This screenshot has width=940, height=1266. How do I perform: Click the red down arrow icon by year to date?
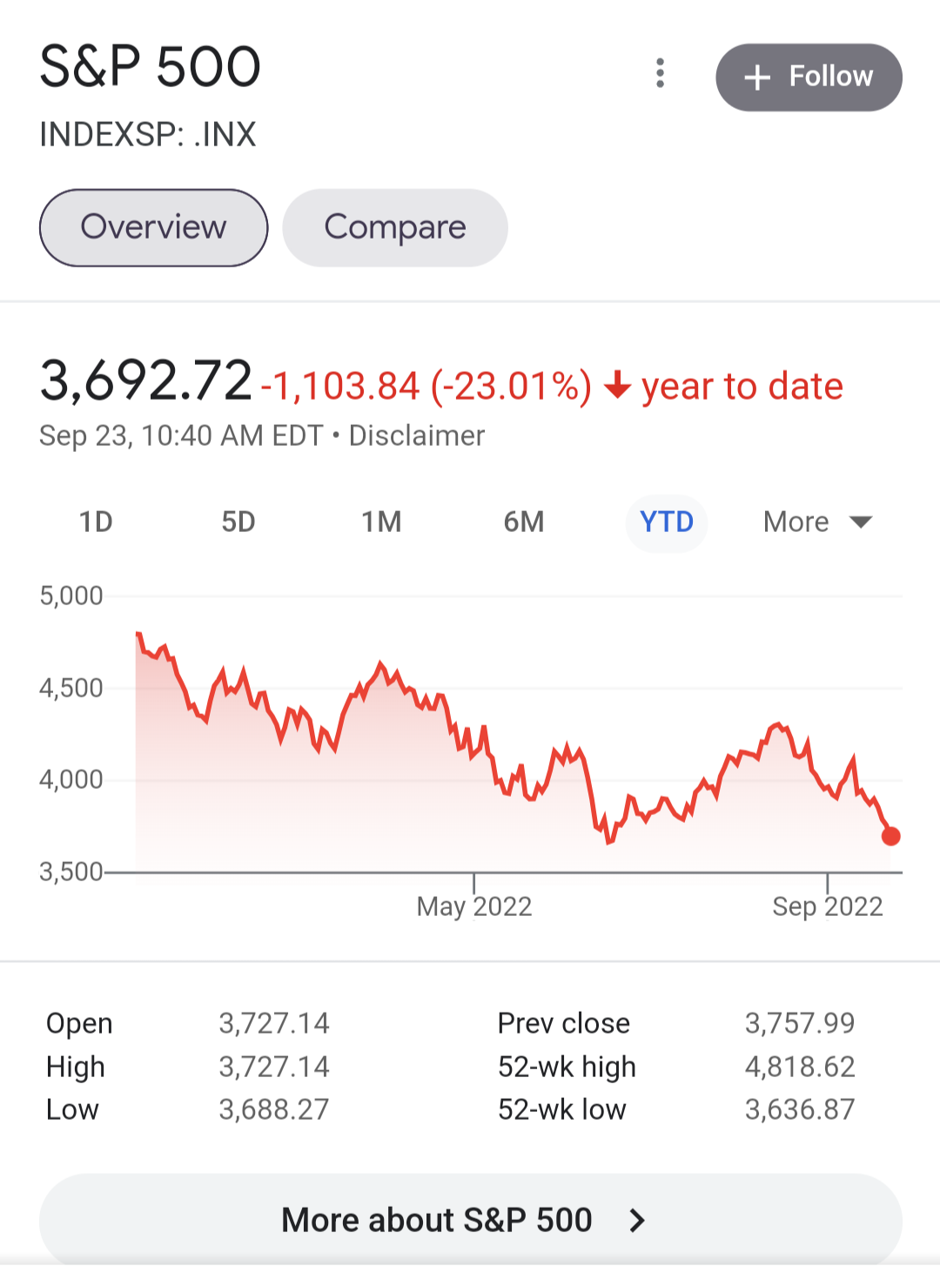click(617, 385)
